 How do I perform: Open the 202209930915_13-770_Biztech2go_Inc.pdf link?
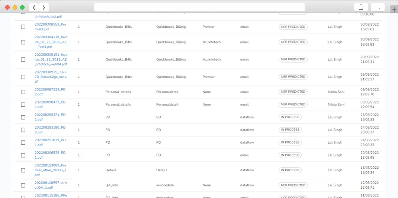point(51,77)
